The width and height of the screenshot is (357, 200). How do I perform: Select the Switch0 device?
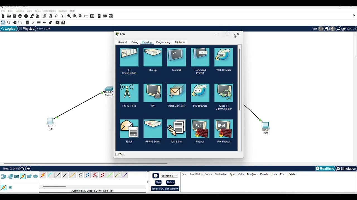tap(109, 89)
